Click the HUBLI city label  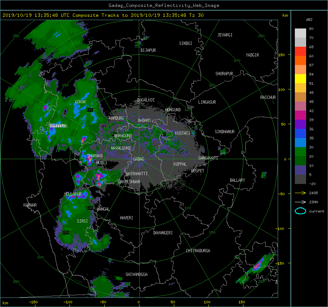[102, 163]
